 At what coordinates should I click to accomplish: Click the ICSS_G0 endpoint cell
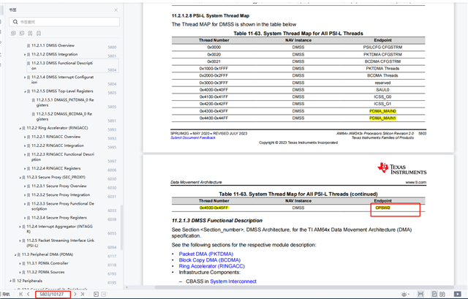(x=382, y=97)
